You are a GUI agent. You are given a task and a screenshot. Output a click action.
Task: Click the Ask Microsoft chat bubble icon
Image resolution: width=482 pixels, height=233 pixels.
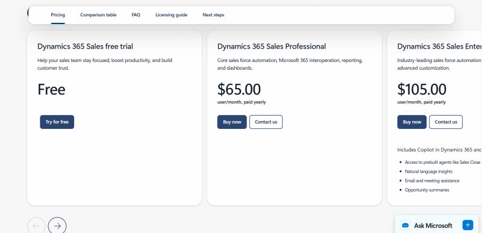pos(405,225)
